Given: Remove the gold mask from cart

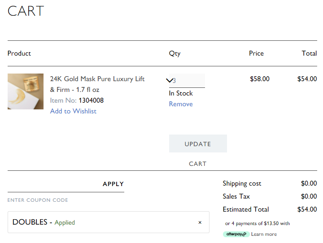Looking at the screenshot, I should [x=181, y=104].
